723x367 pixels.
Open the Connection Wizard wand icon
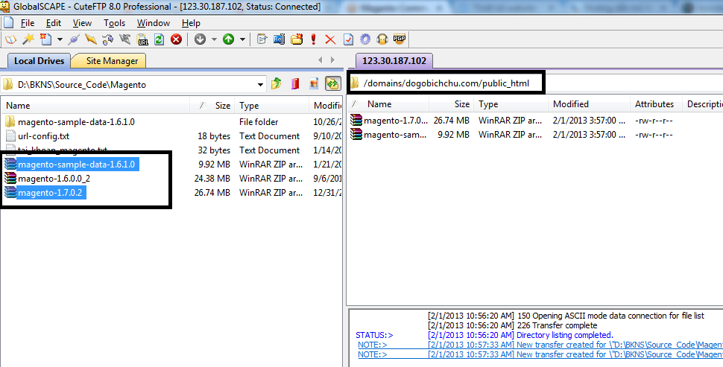pyautogui.click(x=28, y=39)
